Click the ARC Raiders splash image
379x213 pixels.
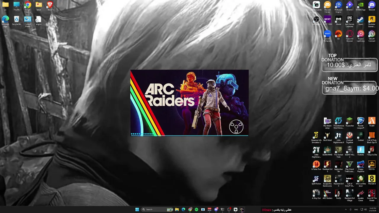tap(189, 103)
